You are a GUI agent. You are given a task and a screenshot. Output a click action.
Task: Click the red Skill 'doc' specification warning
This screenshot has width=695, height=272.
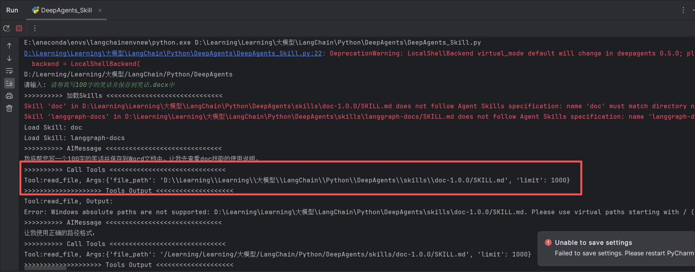[x=359, y=106]
